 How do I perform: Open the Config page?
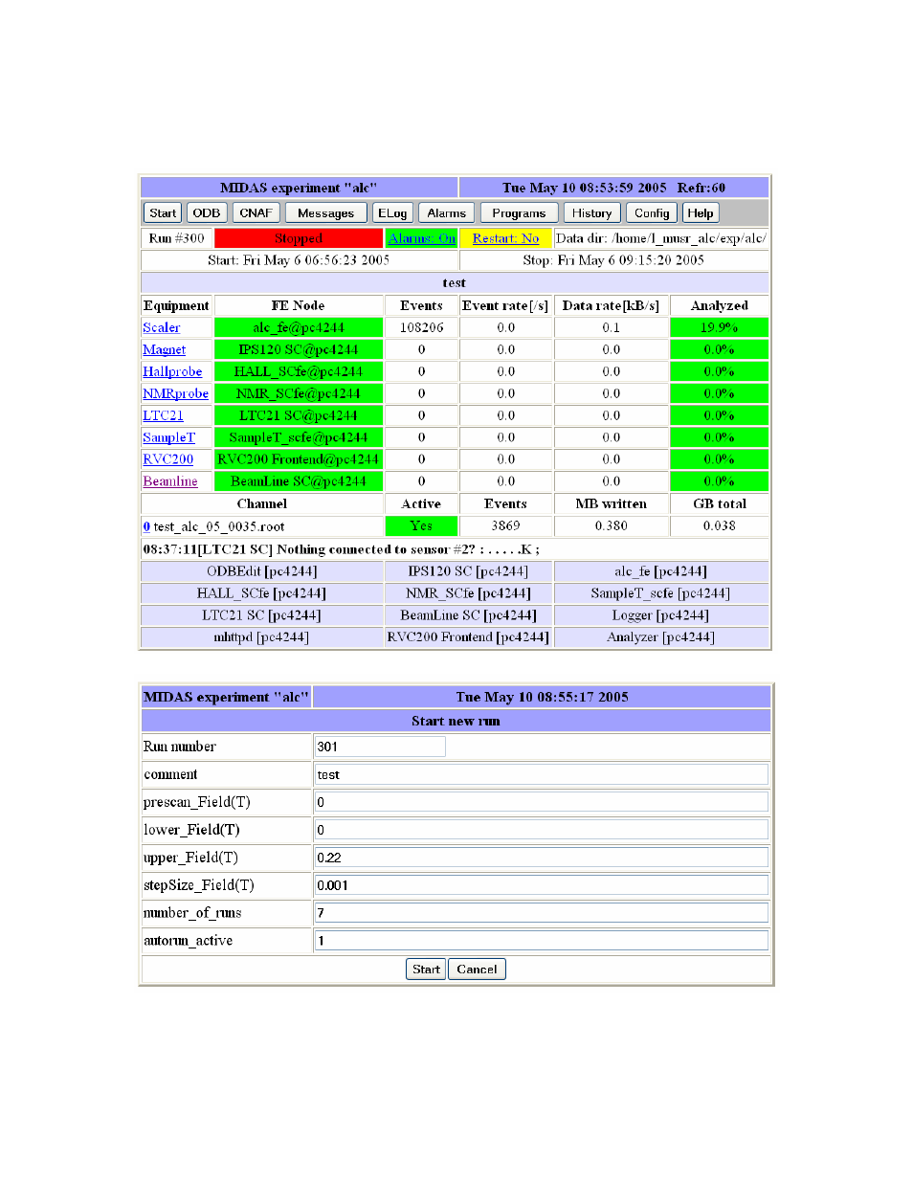pyautogui.click(x=652, y=213)
